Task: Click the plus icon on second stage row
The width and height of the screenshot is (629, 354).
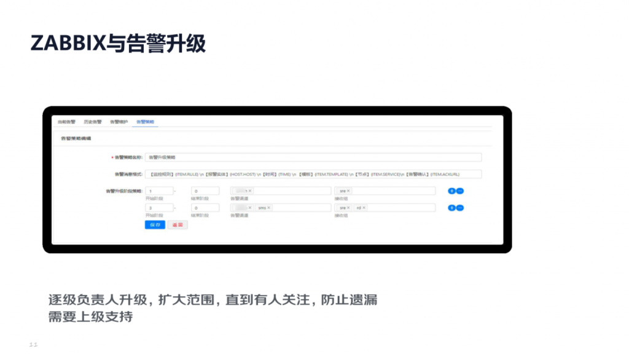Action: [451, 208]
